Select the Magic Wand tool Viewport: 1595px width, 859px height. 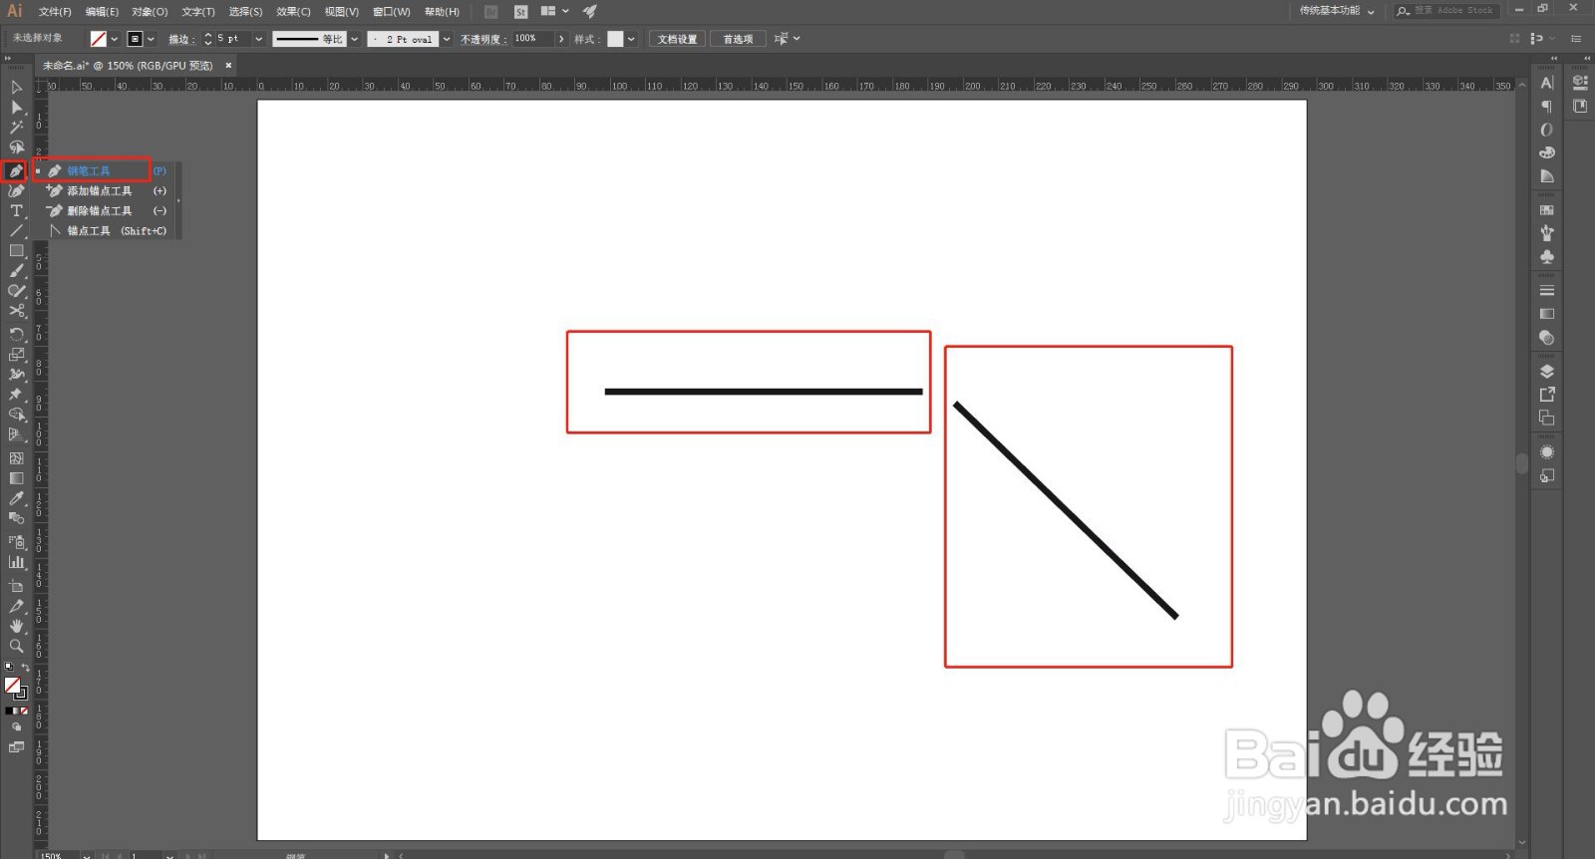coord(16,128)
